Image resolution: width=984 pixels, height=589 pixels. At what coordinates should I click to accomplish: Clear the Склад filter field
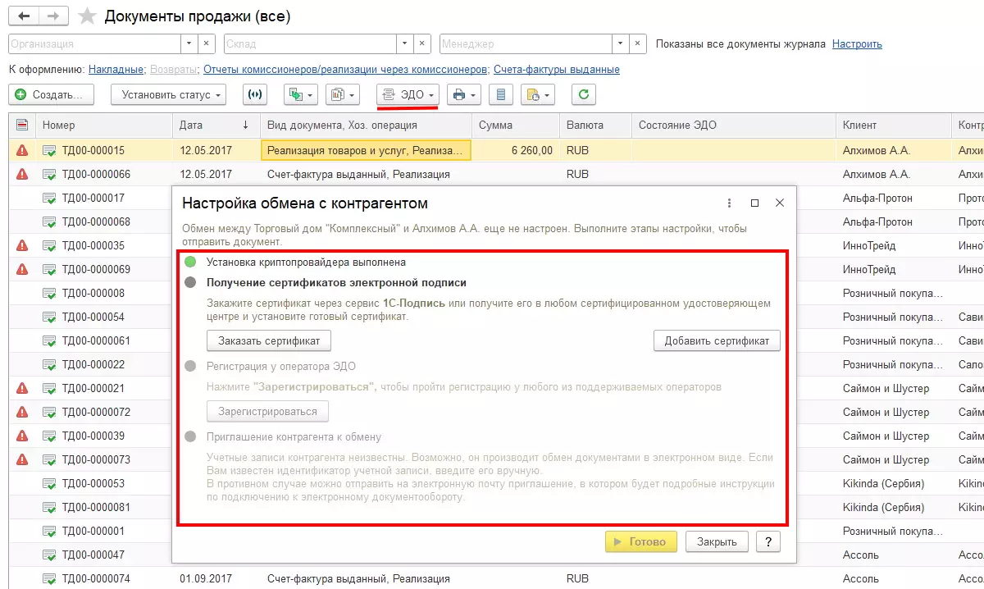pos(422,44)
